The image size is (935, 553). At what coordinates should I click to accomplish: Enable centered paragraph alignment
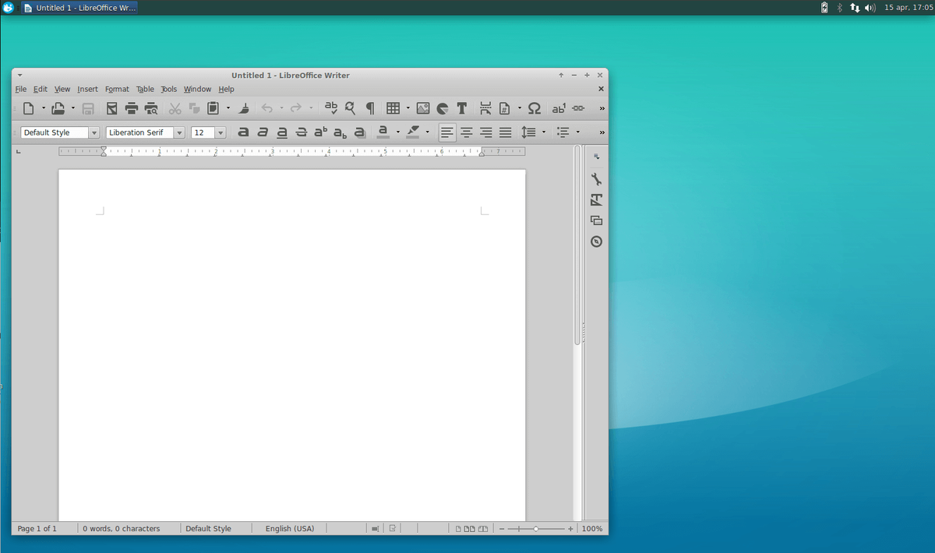[466, 132]
